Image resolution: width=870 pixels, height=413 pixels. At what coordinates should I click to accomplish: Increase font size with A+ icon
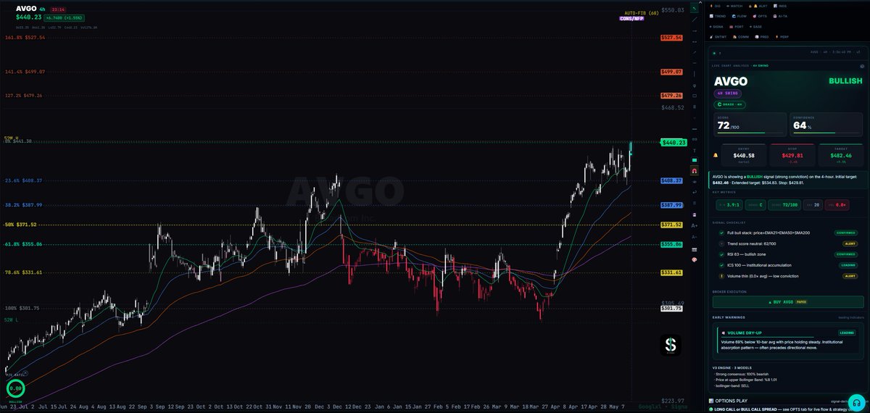[695, 225]
